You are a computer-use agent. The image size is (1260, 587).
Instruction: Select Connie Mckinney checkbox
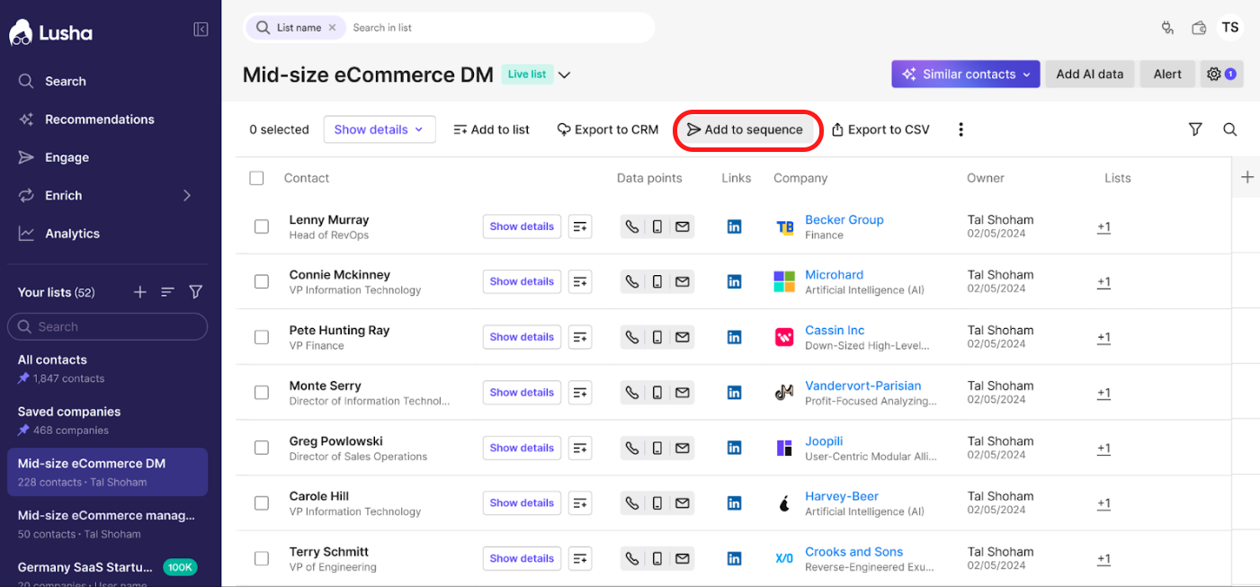262,281
